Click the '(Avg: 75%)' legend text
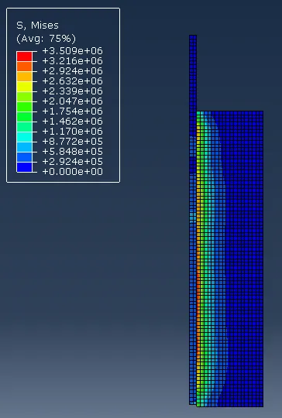 point(46,39)
